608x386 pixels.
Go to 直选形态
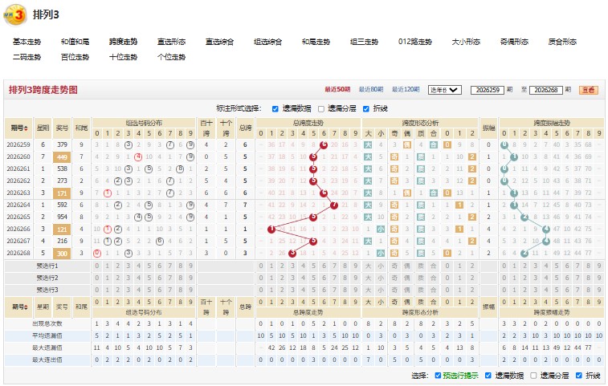[x=171, y=42]
